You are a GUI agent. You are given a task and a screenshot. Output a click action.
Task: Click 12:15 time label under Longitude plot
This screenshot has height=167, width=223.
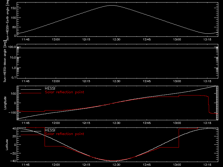[86, 123]
